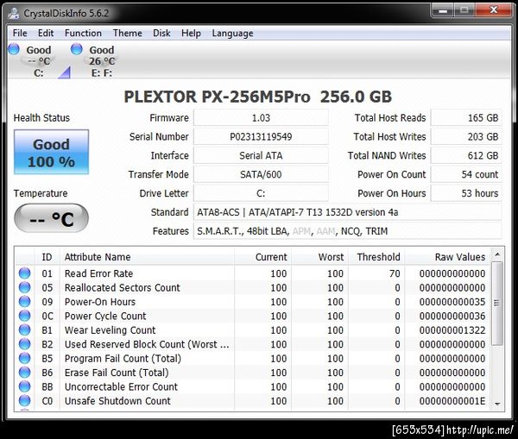Click raw value 000000001322
This screenshot has height=439, width=518.
click(452, 330)
